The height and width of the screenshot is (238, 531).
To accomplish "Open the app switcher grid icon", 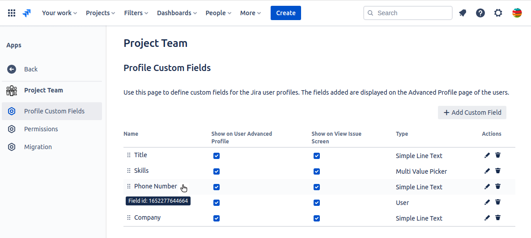I will pyautogui.click(x=12, y=13).
